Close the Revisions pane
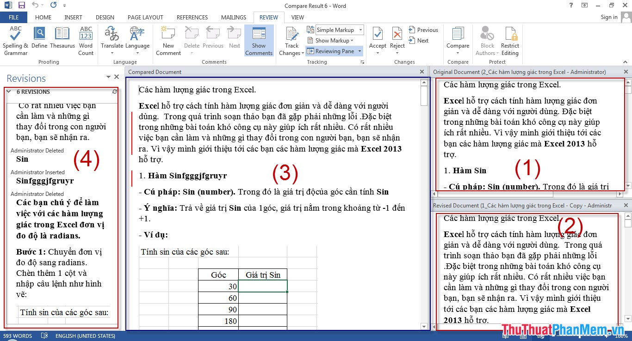 117,77
